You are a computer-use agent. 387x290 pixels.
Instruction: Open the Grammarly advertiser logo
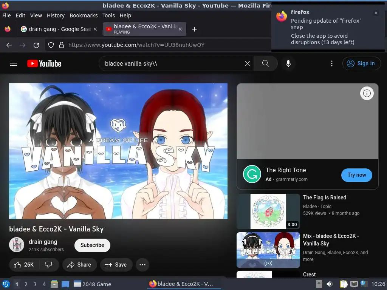[252, 174]
